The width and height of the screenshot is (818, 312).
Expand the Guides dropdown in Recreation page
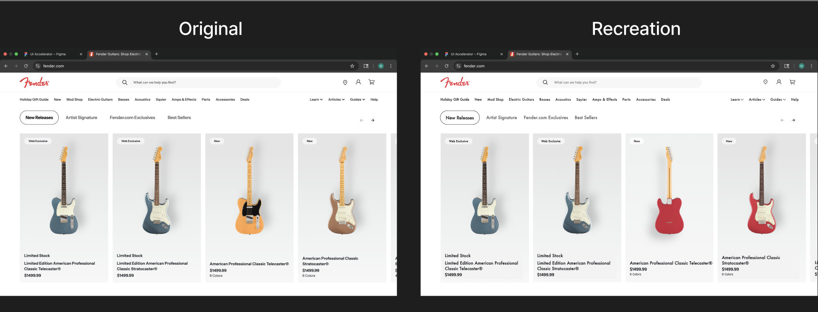(x=778, y=99)
